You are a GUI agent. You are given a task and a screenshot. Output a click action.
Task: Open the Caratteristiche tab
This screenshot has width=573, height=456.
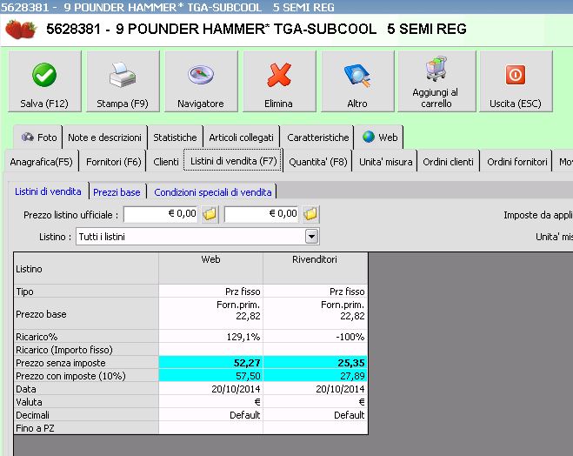317,137
